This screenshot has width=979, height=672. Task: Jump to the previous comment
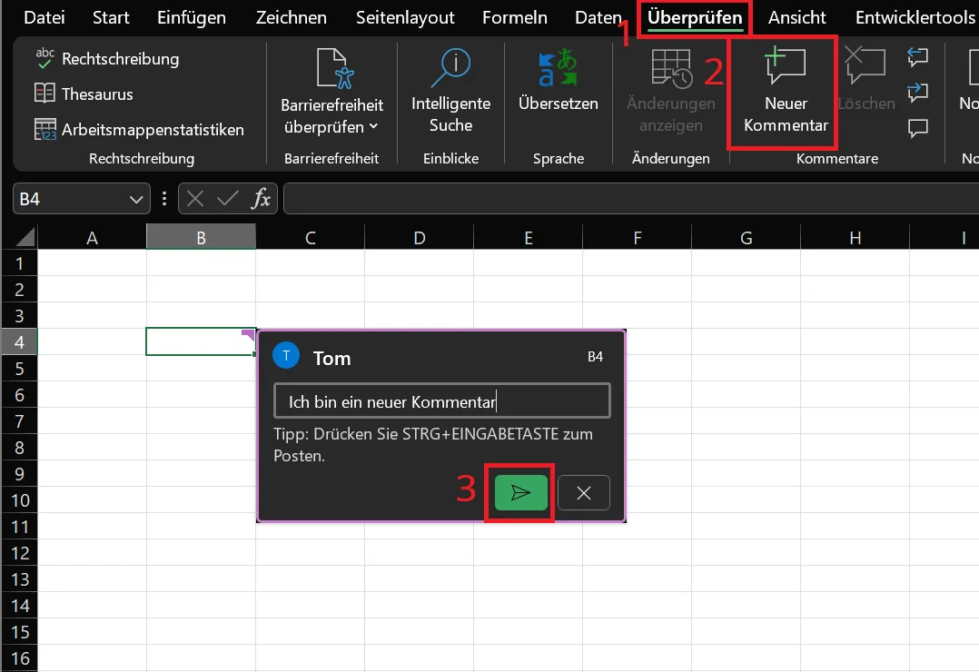pos(917,57)
